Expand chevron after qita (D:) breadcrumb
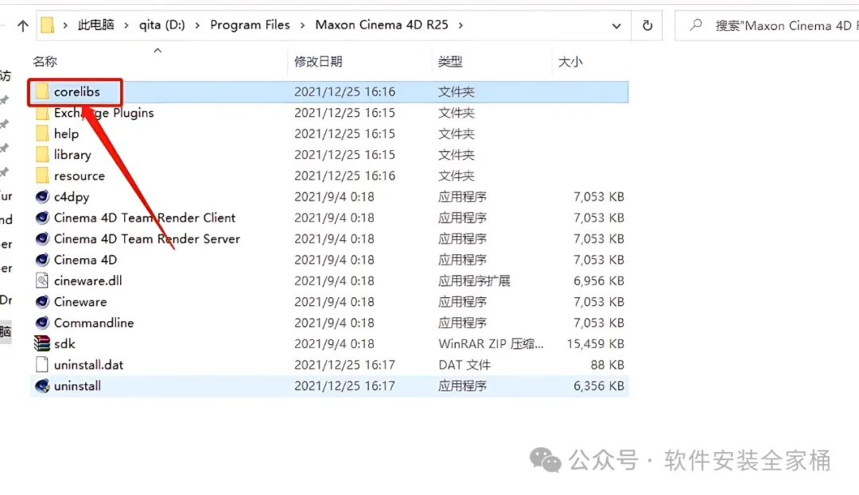 pos(197,25)
